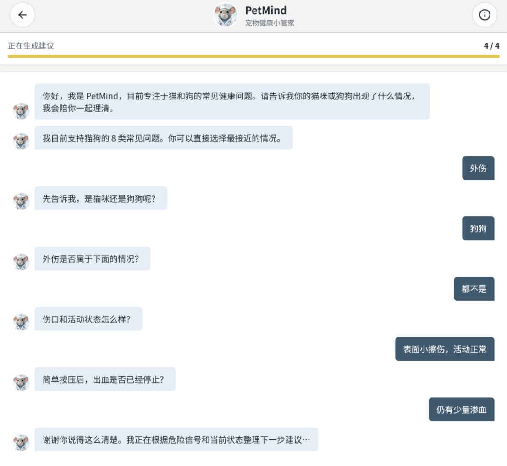
Task: Click the 表面小擦伤，活动正常 reply bubble
Action: tap(445, 349)
